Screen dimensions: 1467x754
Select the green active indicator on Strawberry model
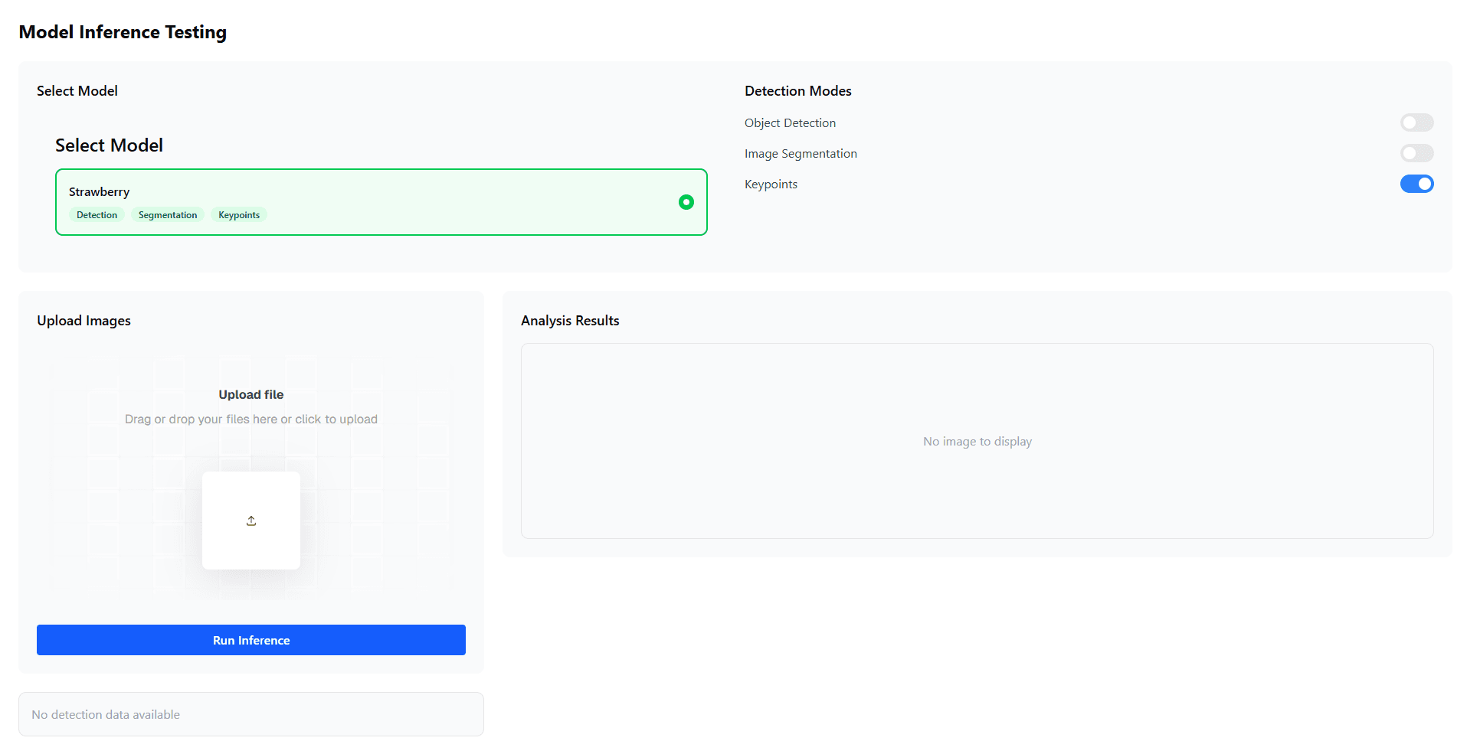point(686,202)
